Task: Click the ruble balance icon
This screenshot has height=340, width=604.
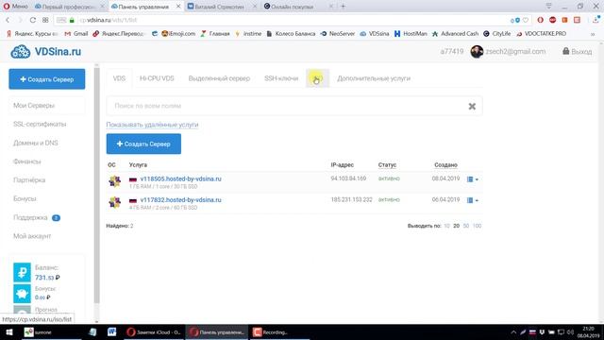Action: pyautogui.click(x=22, y=272)
